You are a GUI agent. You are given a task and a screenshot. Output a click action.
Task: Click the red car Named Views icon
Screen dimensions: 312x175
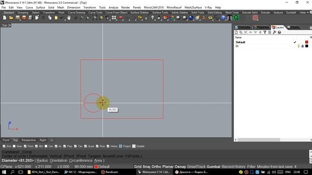(120, 18)
